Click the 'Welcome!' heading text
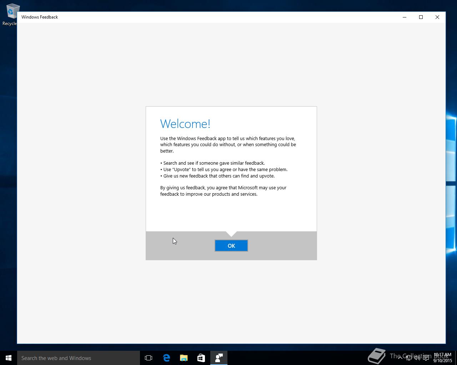 [185, 124]
